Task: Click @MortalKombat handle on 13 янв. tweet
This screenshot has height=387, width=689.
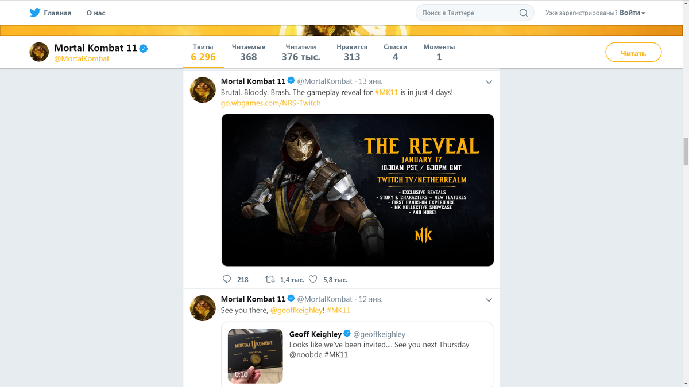Action: click(325, 81)
